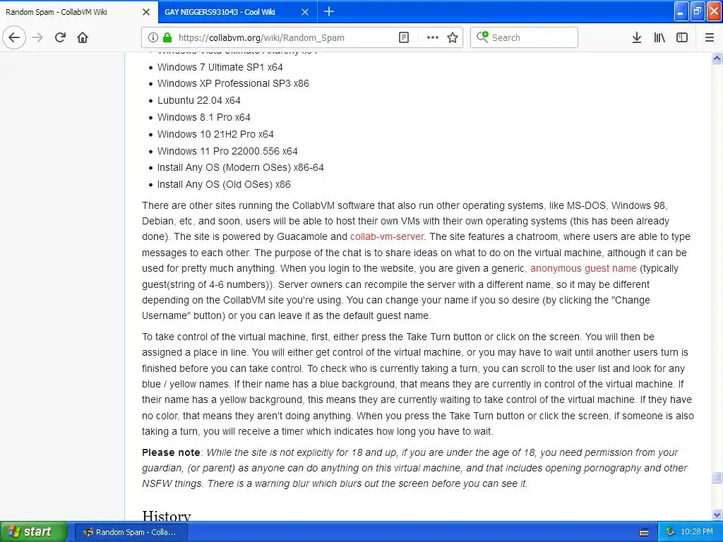Image resolution: width=723 pixels, height=542 pixels.
Task: Open the Library menu
Action: [x=659, y=37]
